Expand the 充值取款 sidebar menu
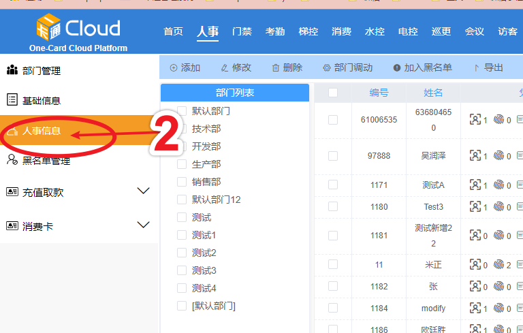Viewport: 523px width, 333px height. click(143, 191)
